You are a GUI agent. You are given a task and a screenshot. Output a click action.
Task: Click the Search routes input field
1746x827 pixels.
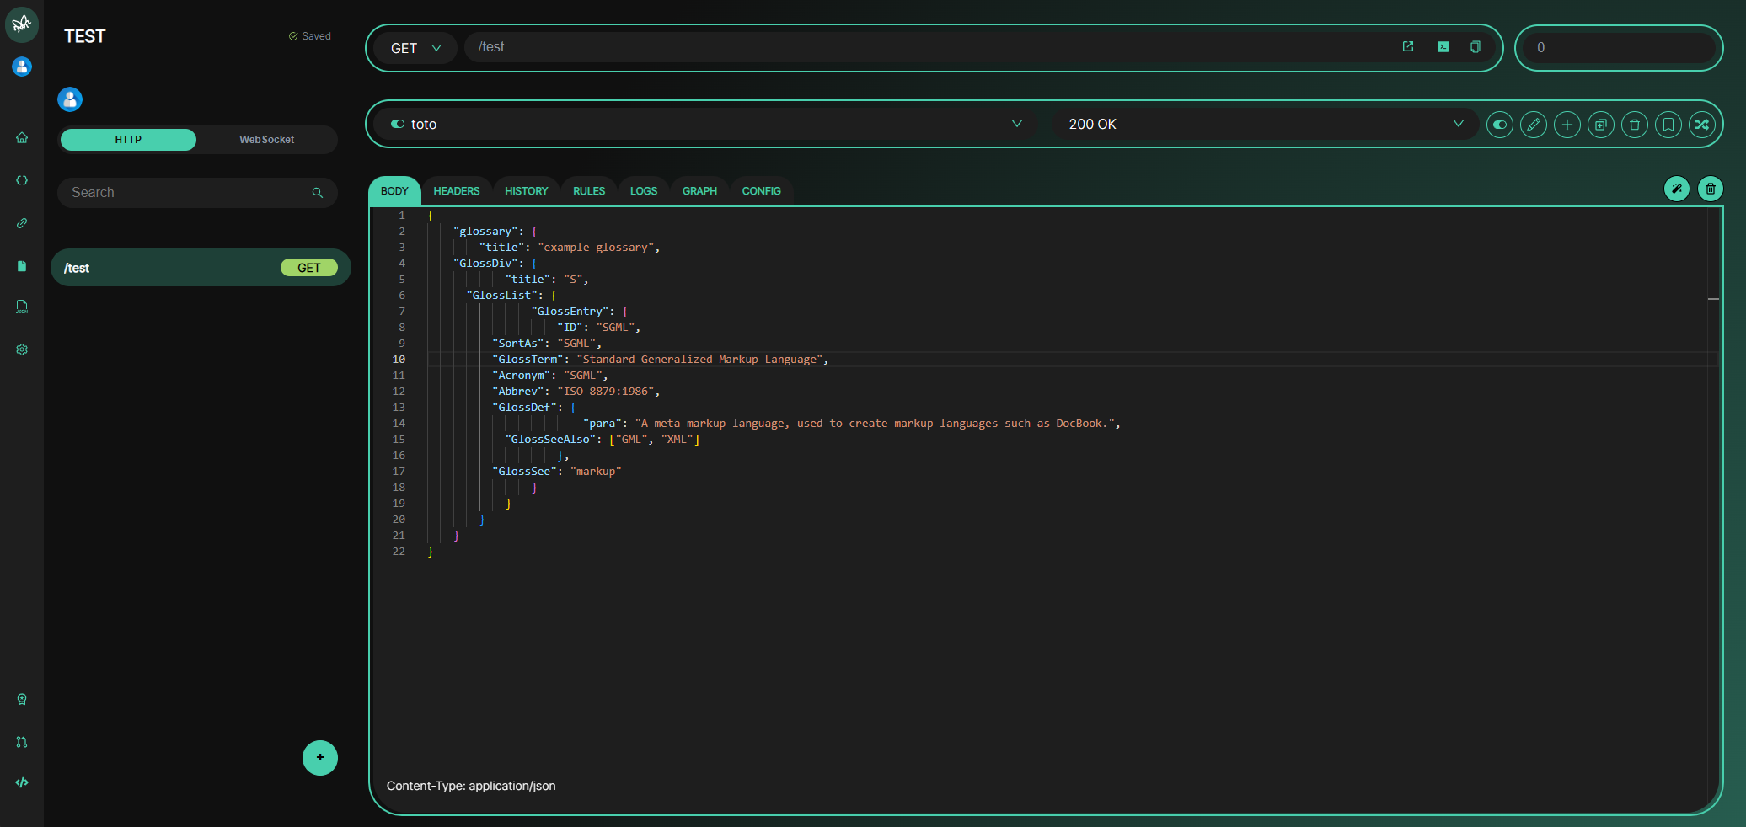[187, 193]
